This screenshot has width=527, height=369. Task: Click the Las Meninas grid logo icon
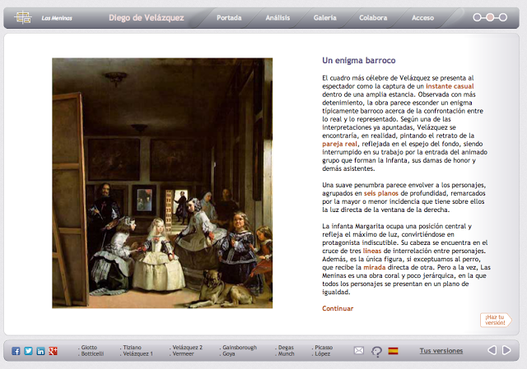point(23,17)
